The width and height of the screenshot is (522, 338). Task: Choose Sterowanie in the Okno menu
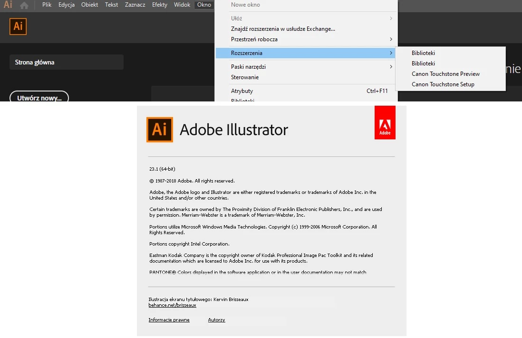pyautogui.click(x=306, y=77)
